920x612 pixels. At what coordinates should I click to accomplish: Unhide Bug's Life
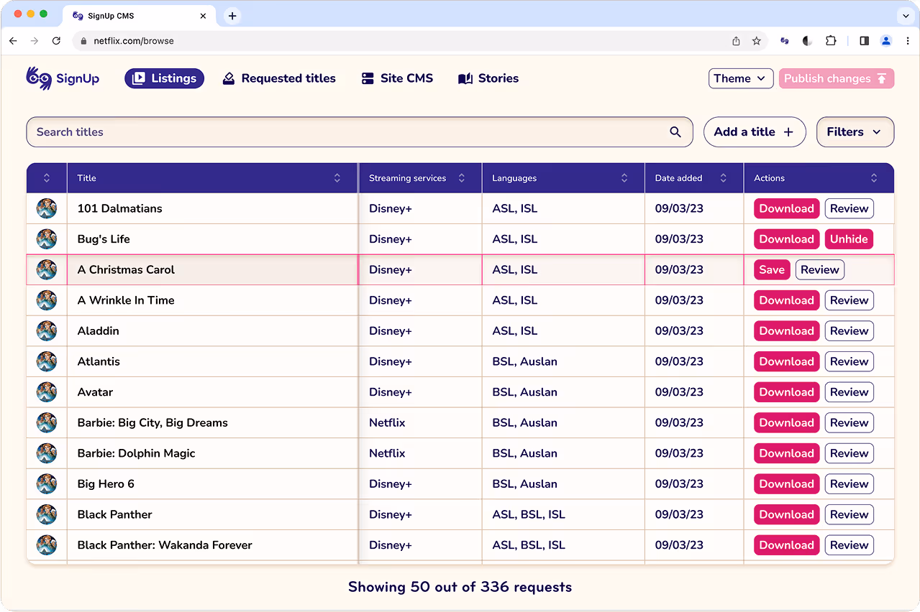(x=849, y=239)
